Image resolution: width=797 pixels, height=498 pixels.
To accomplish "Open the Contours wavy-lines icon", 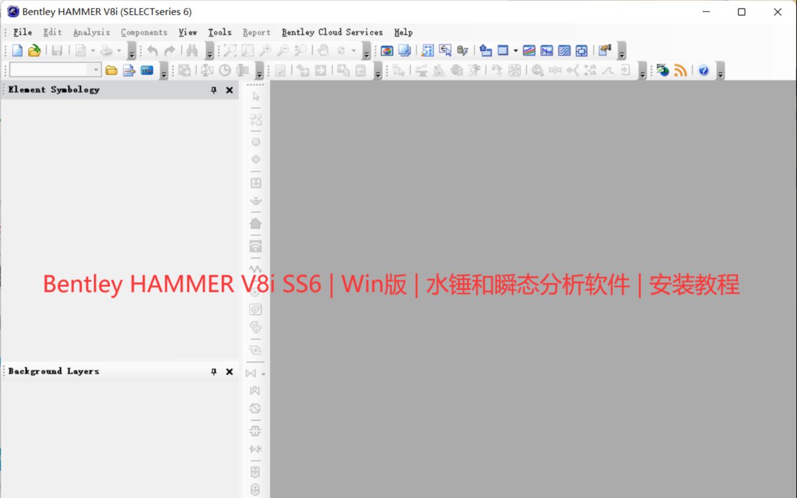I will tap(564, 50).
